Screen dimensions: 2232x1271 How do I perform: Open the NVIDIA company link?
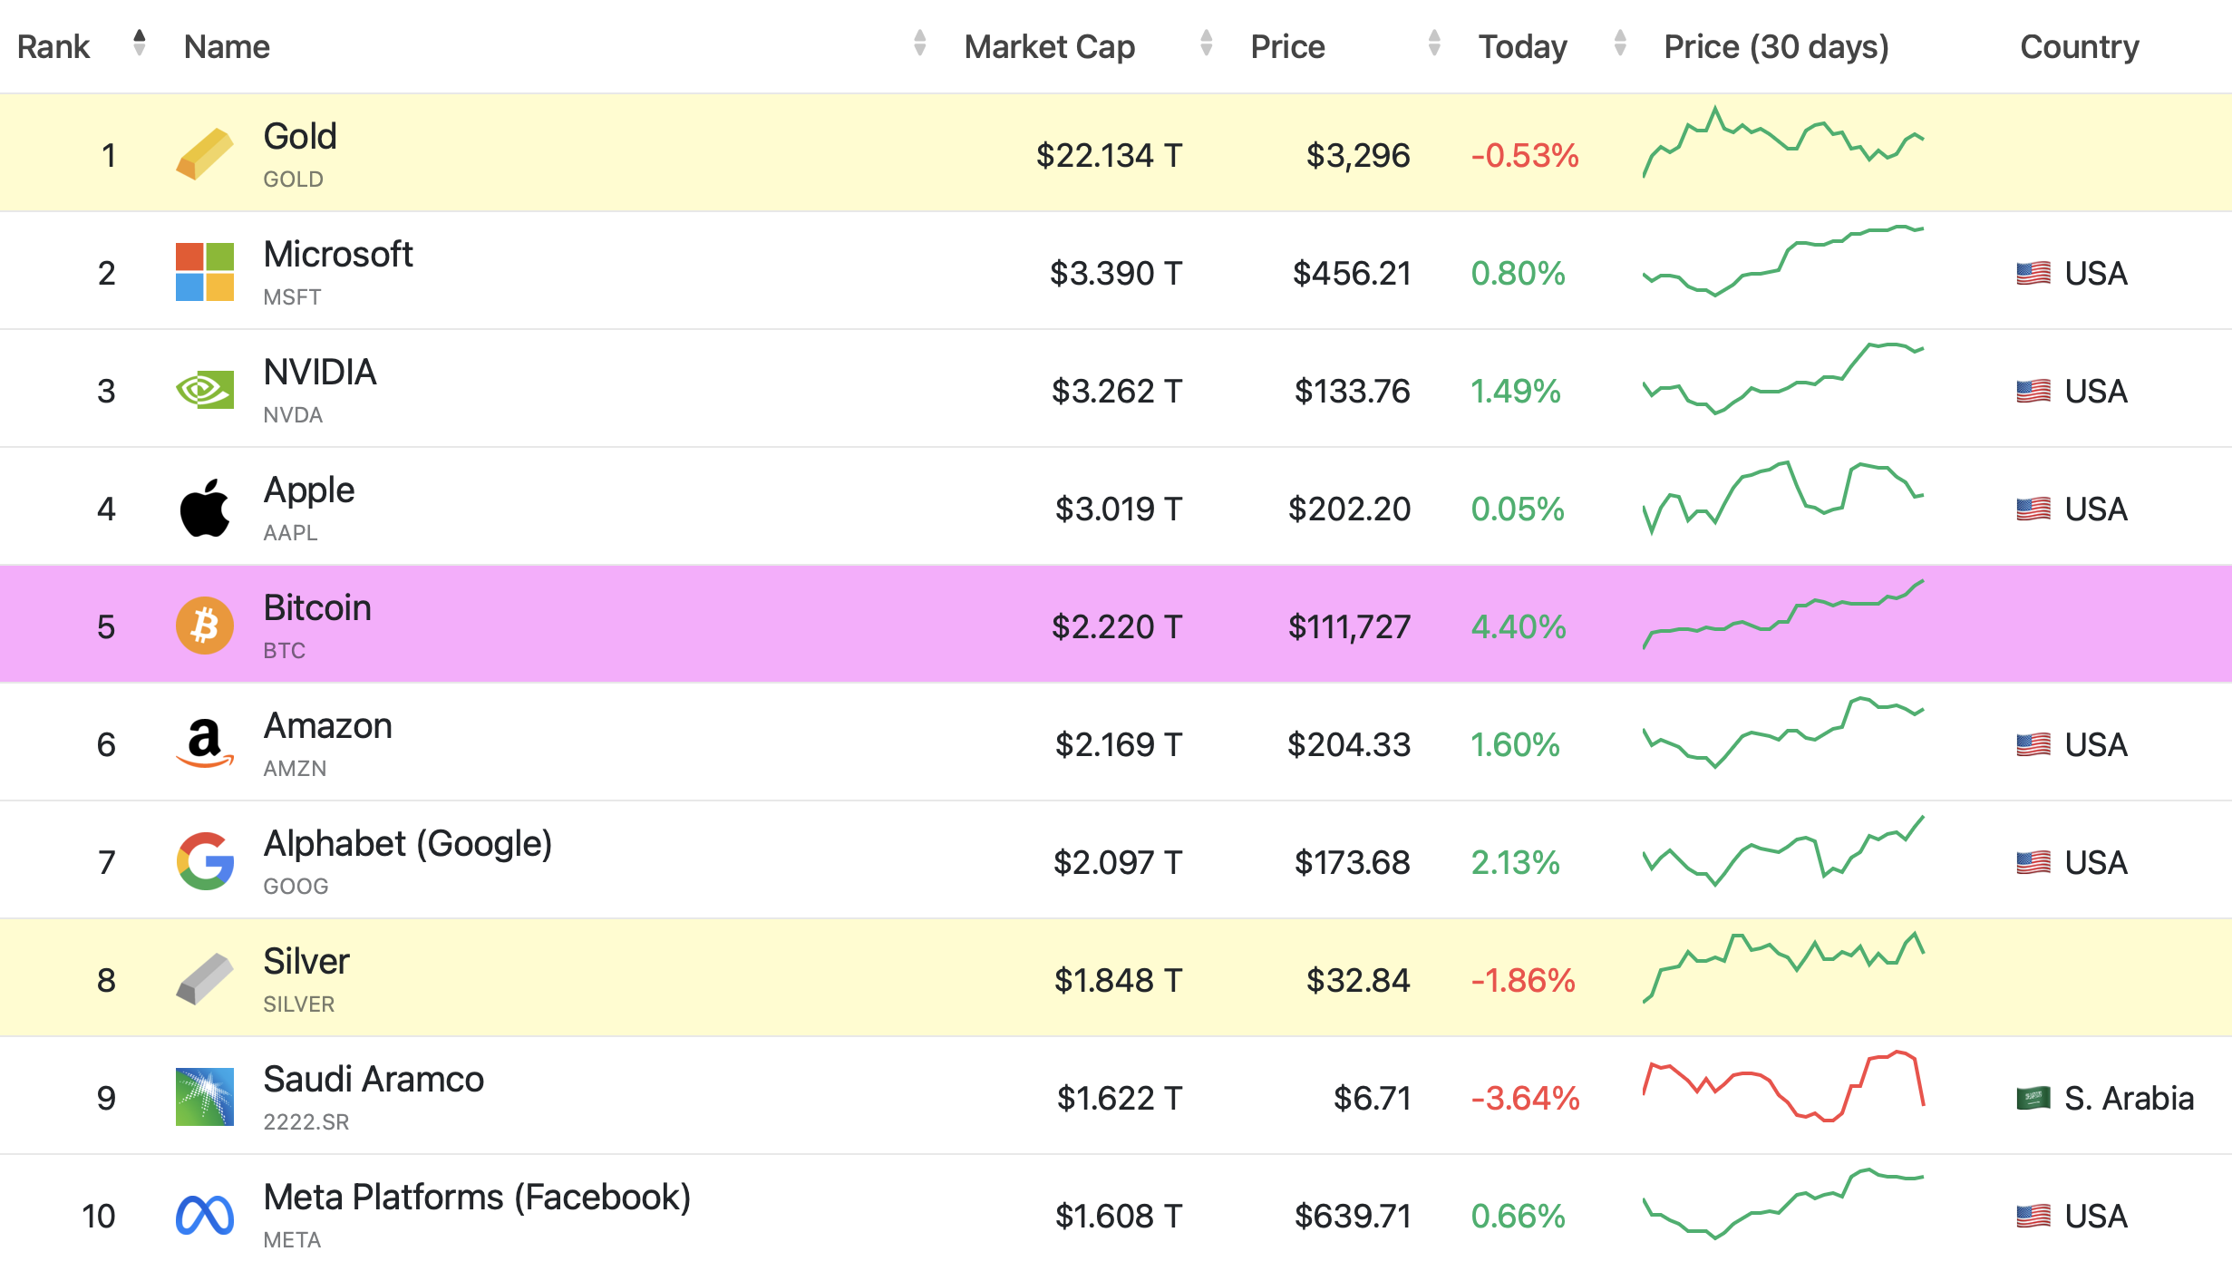click(x=319, y=372)
